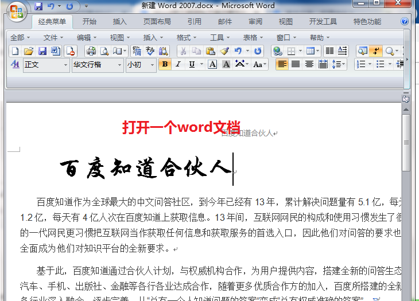Open the font size dropdown showing 小初
Image resolution: width=419 pixels, height=301 pixels.
(141, 65)
